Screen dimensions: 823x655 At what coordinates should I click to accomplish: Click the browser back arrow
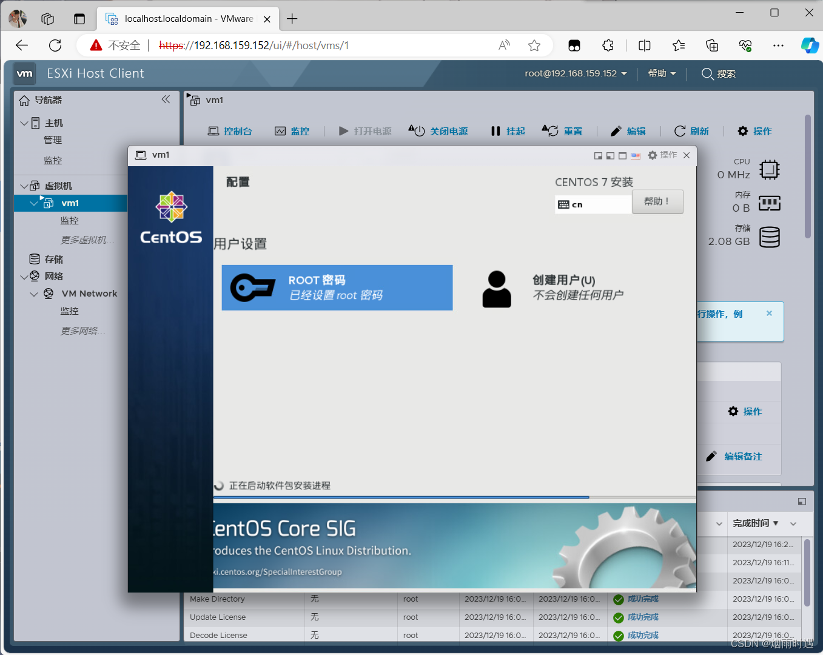coord(22,45)
